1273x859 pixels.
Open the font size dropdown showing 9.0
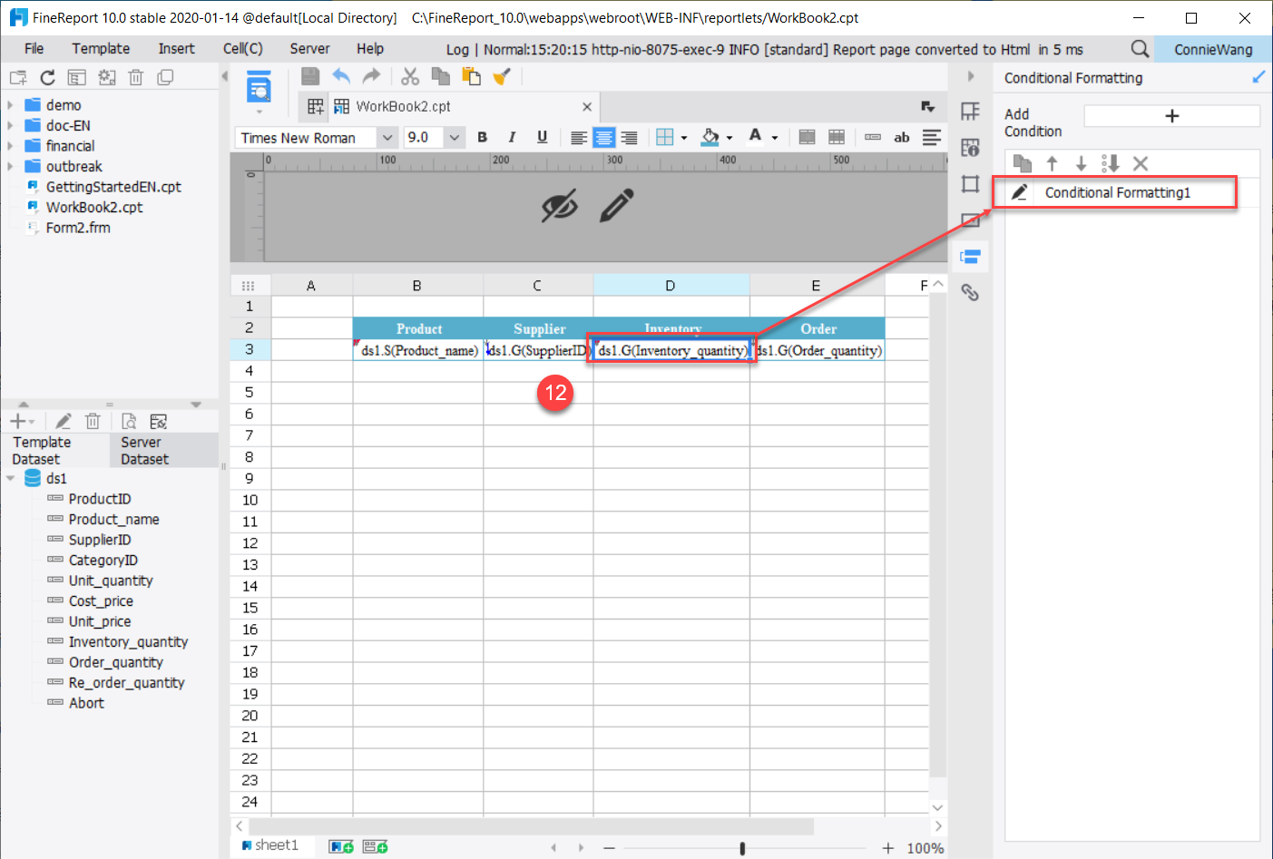tap(454, 137)
